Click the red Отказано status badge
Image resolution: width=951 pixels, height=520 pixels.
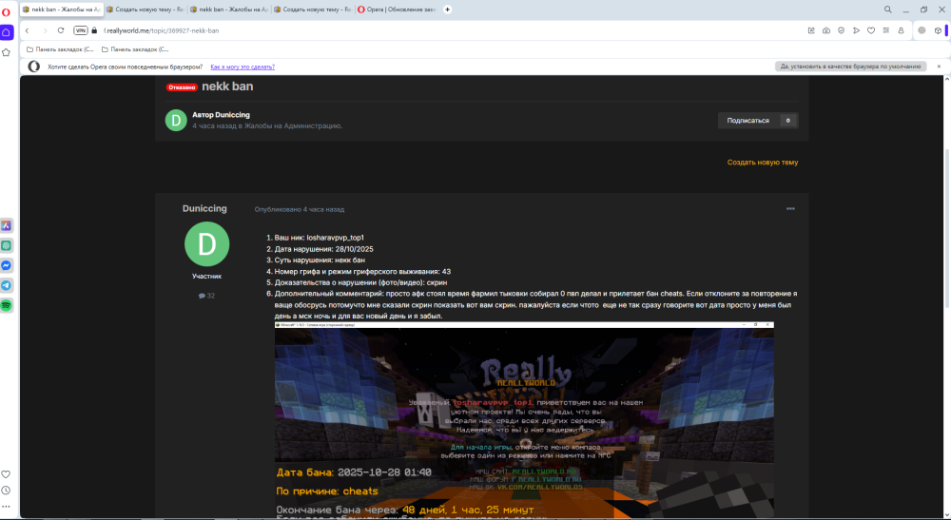point(182,87)
